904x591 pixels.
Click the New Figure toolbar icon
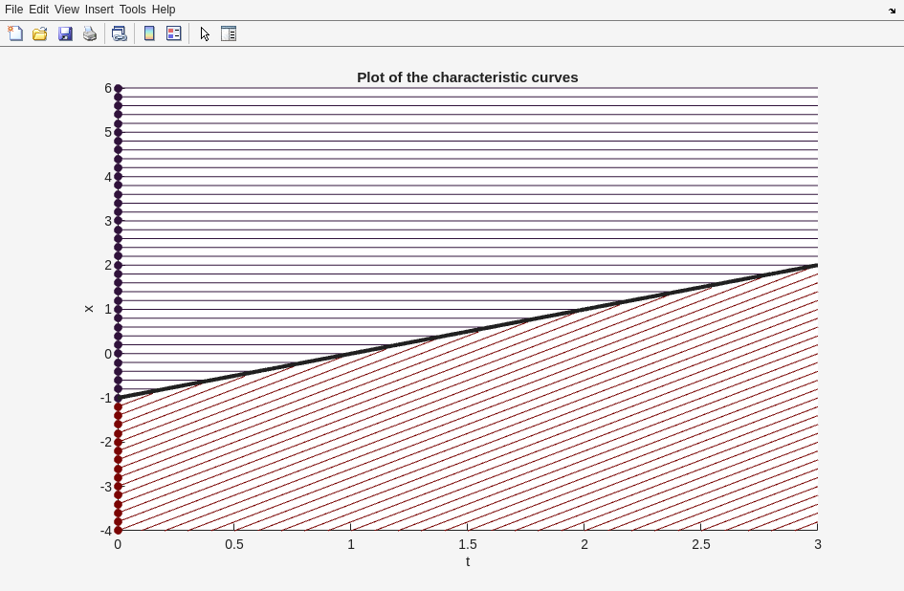coord(15,33)
